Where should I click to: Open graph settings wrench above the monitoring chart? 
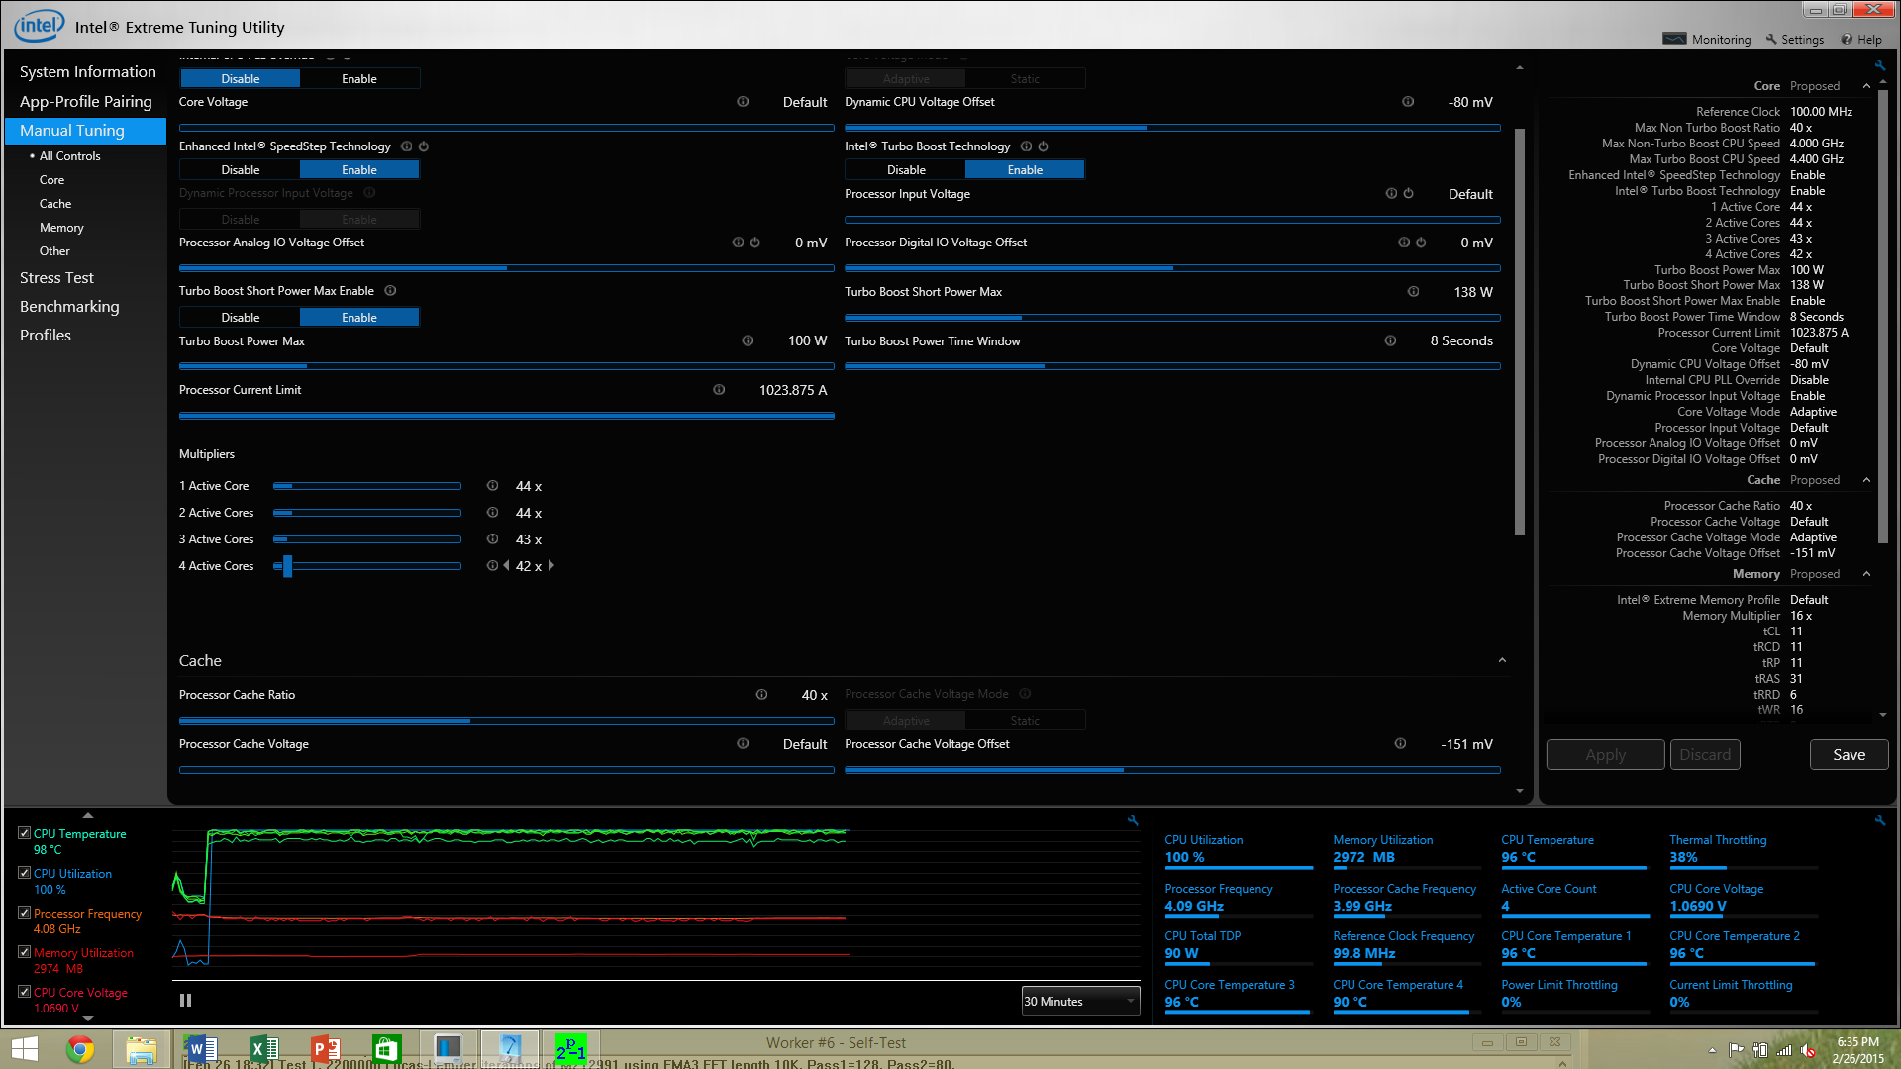click(x=1133, y=821)
